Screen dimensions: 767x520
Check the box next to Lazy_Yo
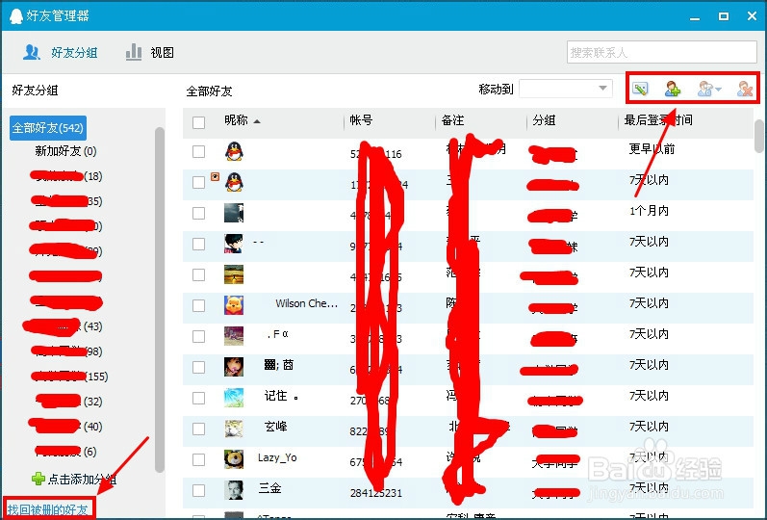(x=198, y=460)
